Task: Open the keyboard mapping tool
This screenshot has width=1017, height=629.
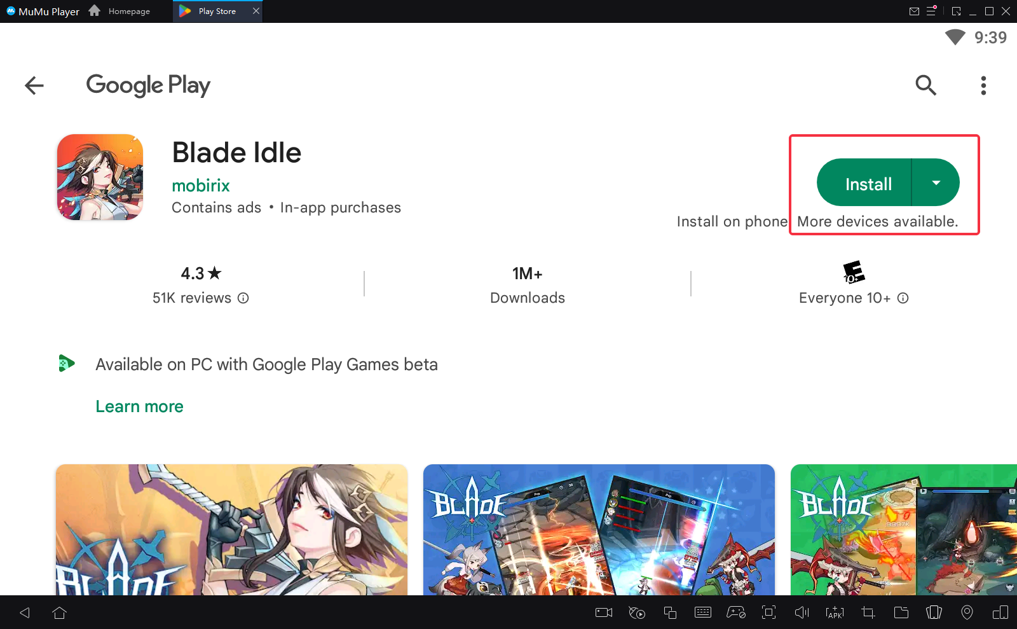Action: pyautogui.click(x=703, y=612)
